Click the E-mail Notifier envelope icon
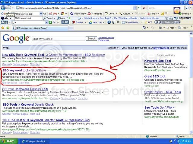 [124, 22]
